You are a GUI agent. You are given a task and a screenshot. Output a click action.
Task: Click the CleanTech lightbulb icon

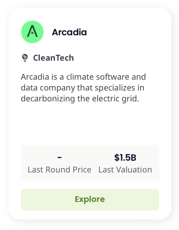pos(25,58)
